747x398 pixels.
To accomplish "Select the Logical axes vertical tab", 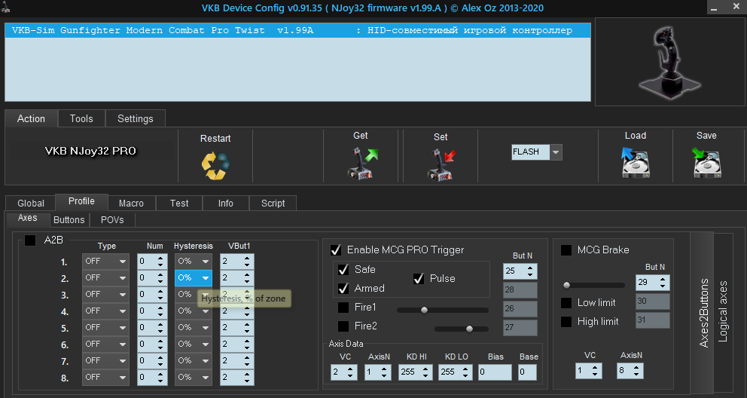I will point(723,312).
